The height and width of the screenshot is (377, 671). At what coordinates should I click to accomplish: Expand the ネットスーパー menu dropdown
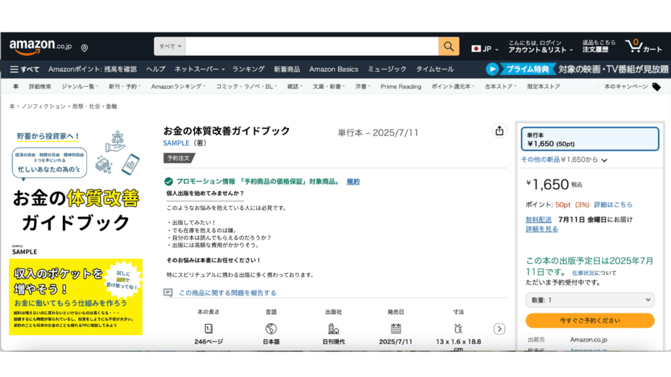(x=199, y=69)
